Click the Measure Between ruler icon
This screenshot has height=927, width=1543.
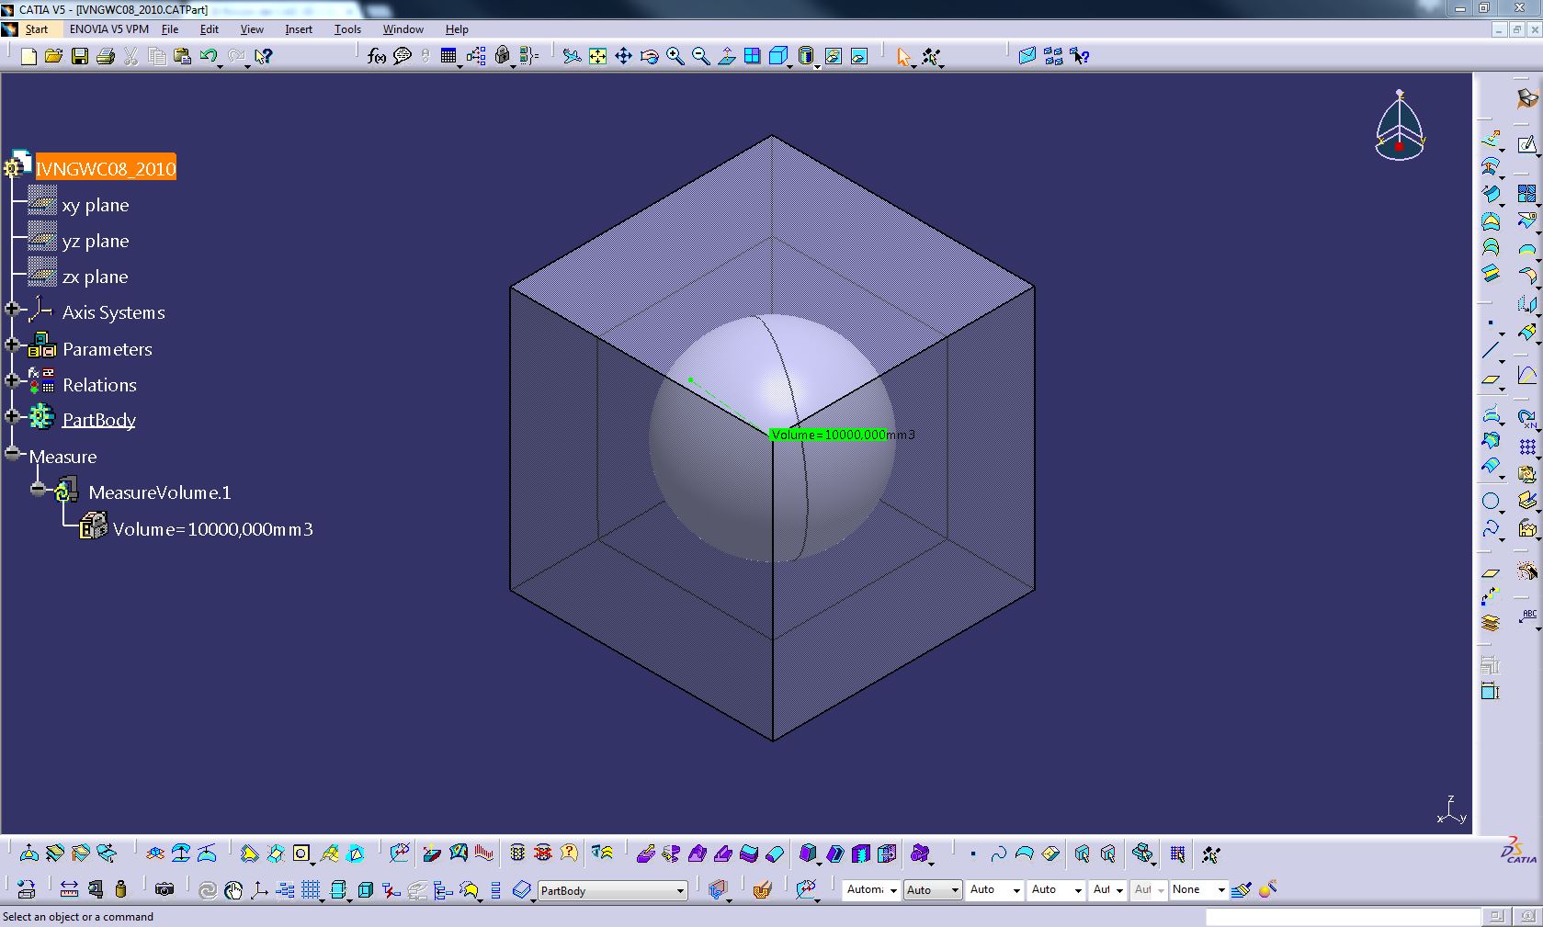tap(69, 889)
